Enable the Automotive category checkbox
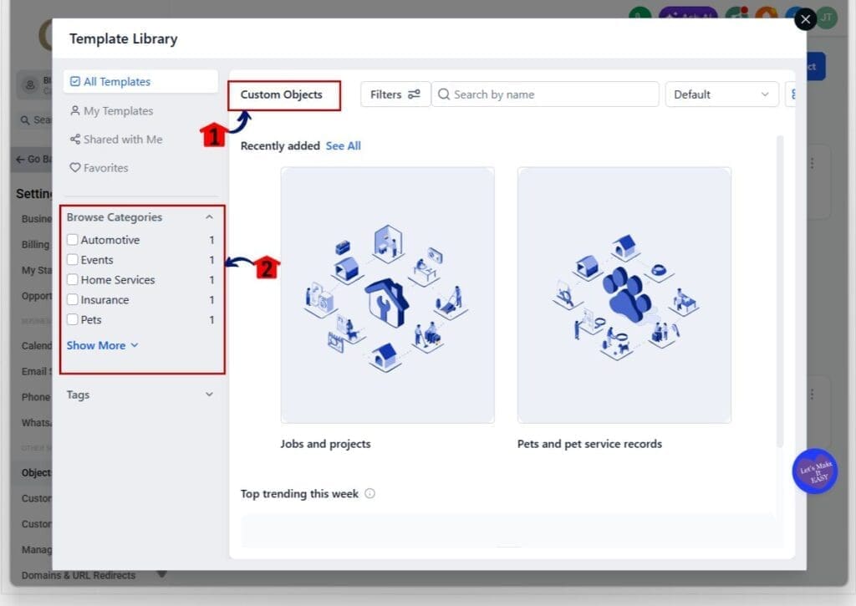 pyautogui.click(x=73, y=240)
